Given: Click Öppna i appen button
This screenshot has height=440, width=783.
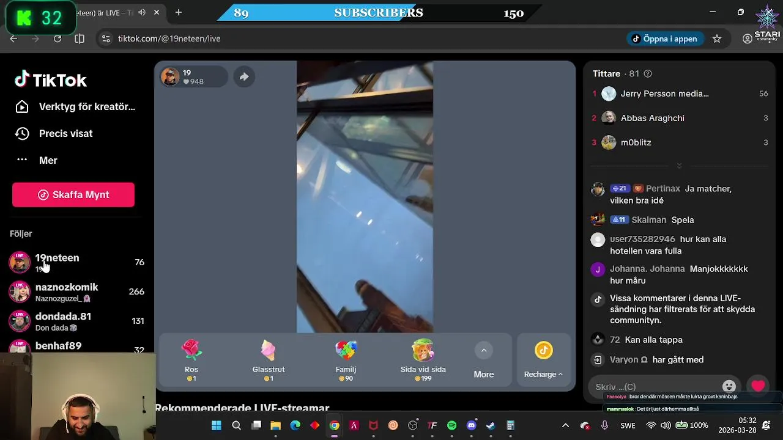Looking at the screenshot, I should click(x=665, y=38).
